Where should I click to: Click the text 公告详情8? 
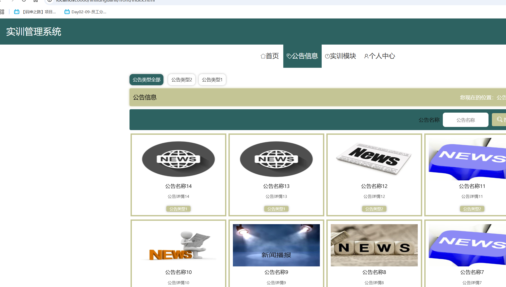[x=374, y=283]
